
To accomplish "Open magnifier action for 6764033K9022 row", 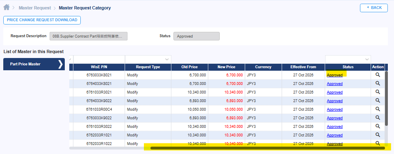I will coord(378,100).
